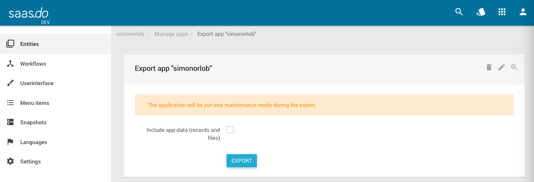Navigate to Manage apps breadcrumb
534x182 pixels.
[x=171, y=34]
